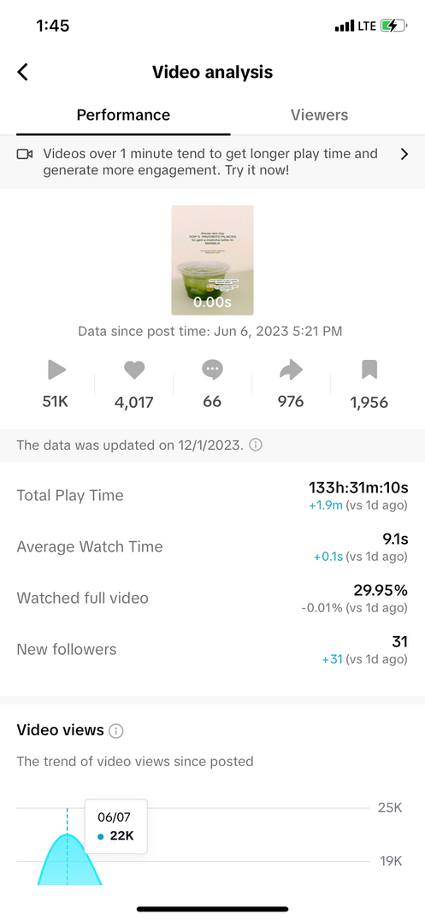This screenshot has width=425, height=920.
Task: Tap the Videos over 1 minute tip text
Action: coord(210,162)
